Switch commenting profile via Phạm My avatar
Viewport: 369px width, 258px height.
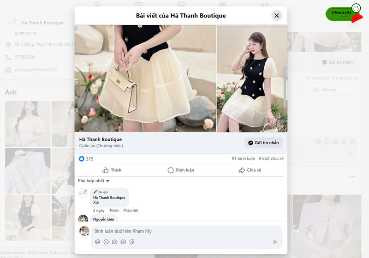[x=84, y=231]
